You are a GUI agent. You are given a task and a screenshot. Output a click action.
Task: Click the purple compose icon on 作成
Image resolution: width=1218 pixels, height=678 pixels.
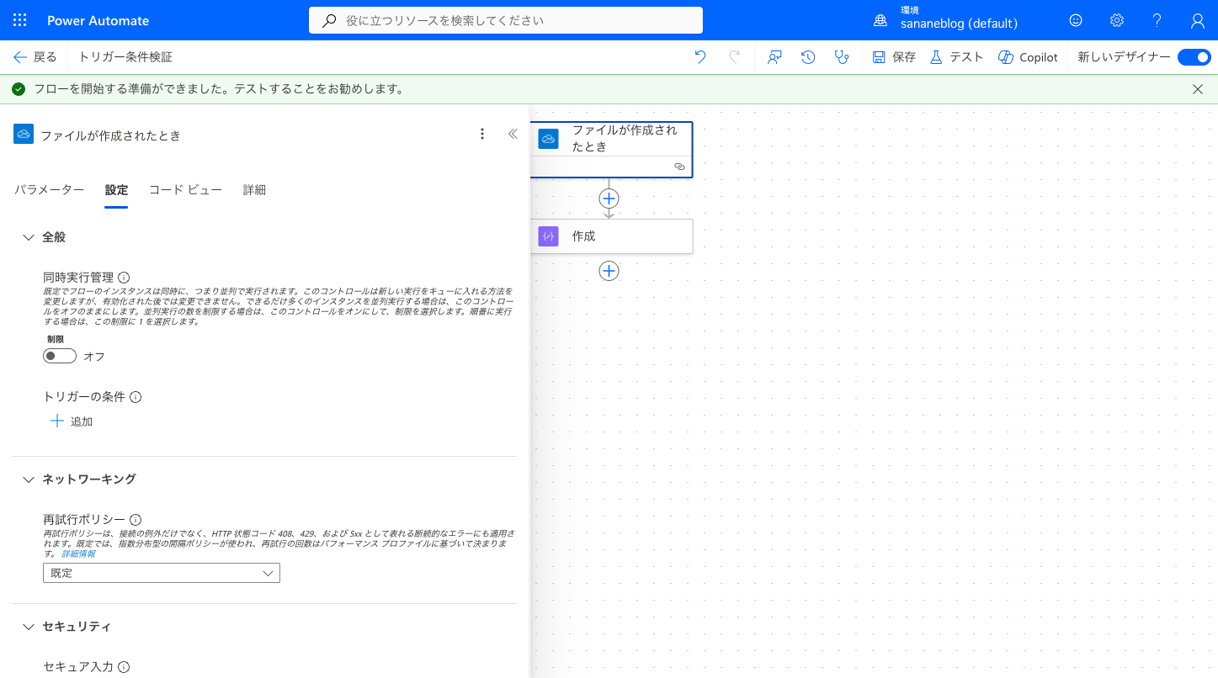(548, 236)
